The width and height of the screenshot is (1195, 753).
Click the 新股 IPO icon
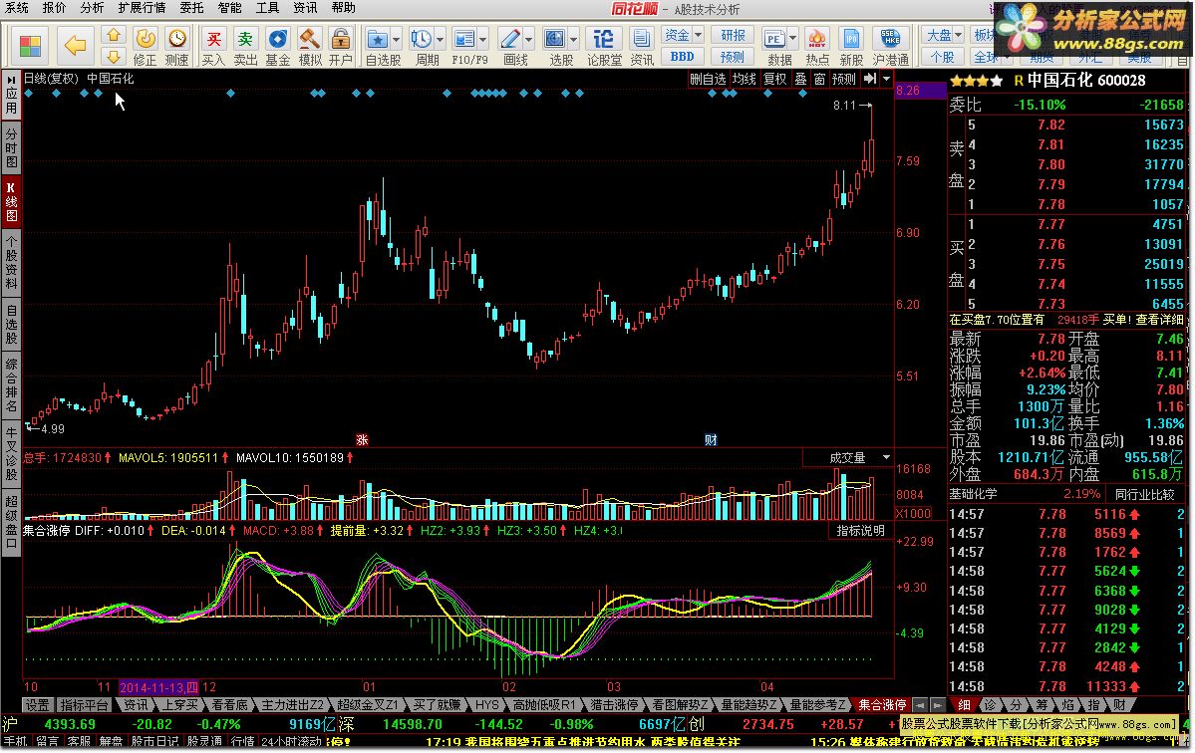coord(851,38)
